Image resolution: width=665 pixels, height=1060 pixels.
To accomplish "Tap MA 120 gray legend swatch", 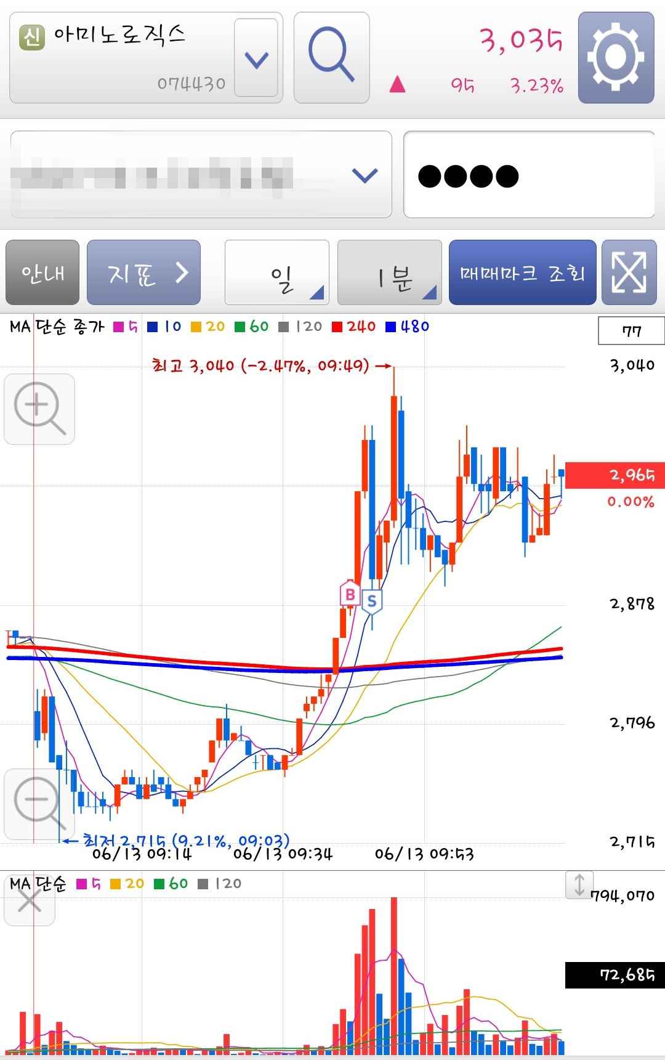I will coord(284,327).
